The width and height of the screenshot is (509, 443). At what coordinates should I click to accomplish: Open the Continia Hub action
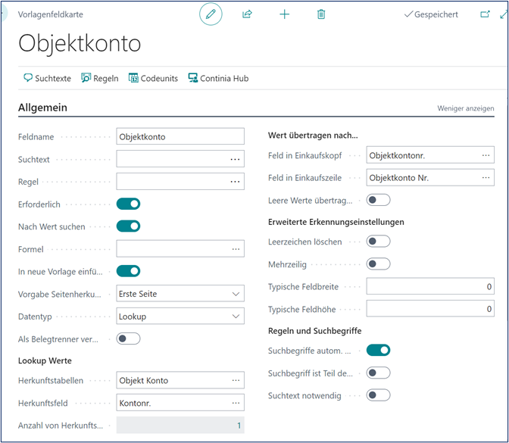(218, 78)
